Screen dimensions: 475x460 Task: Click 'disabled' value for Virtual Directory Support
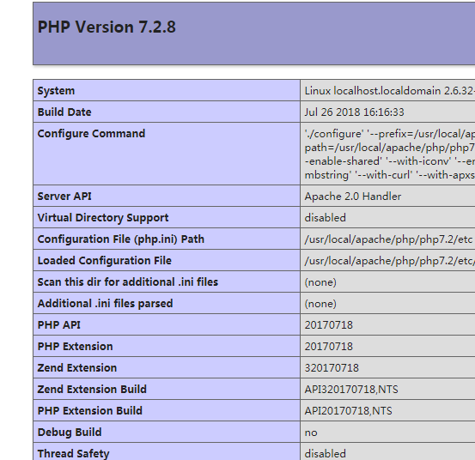coord(325,218)
